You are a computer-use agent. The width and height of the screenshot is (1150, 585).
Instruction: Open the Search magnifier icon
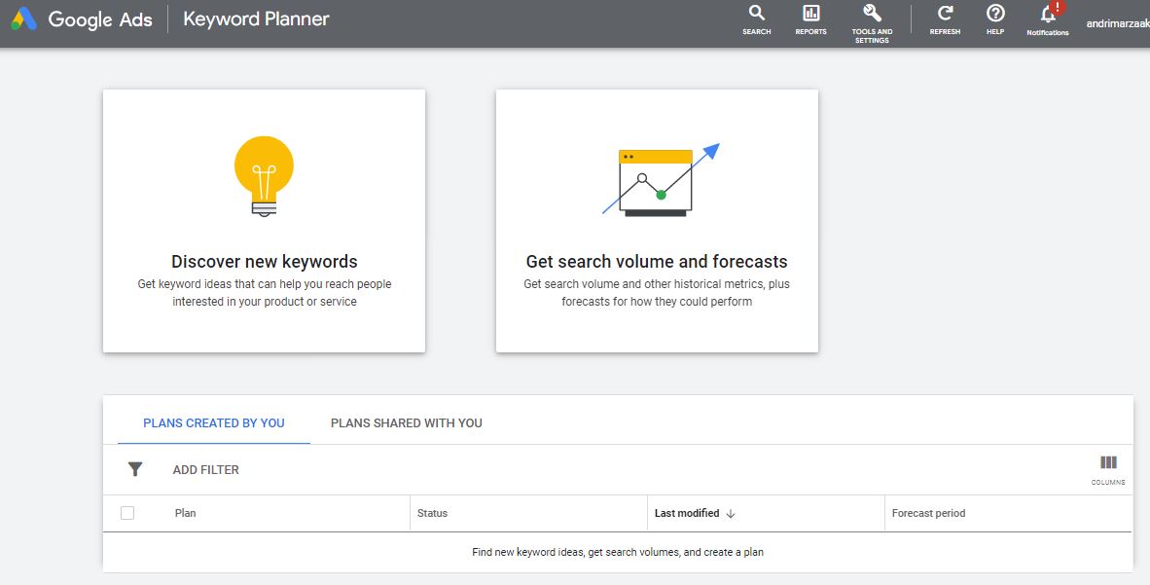756,14
